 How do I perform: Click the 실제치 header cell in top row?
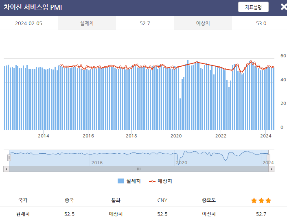pos(87,23)
